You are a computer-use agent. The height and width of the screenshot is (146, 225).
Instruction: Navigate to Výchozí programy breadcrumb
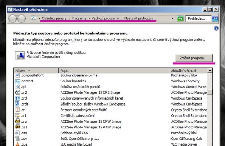[x=106, y=18]
